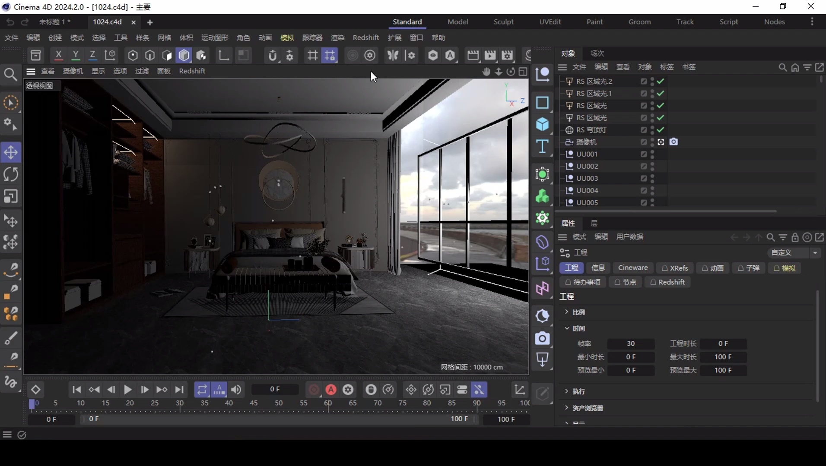
Task: Select the Rotate tool
Action: (11, 174)
